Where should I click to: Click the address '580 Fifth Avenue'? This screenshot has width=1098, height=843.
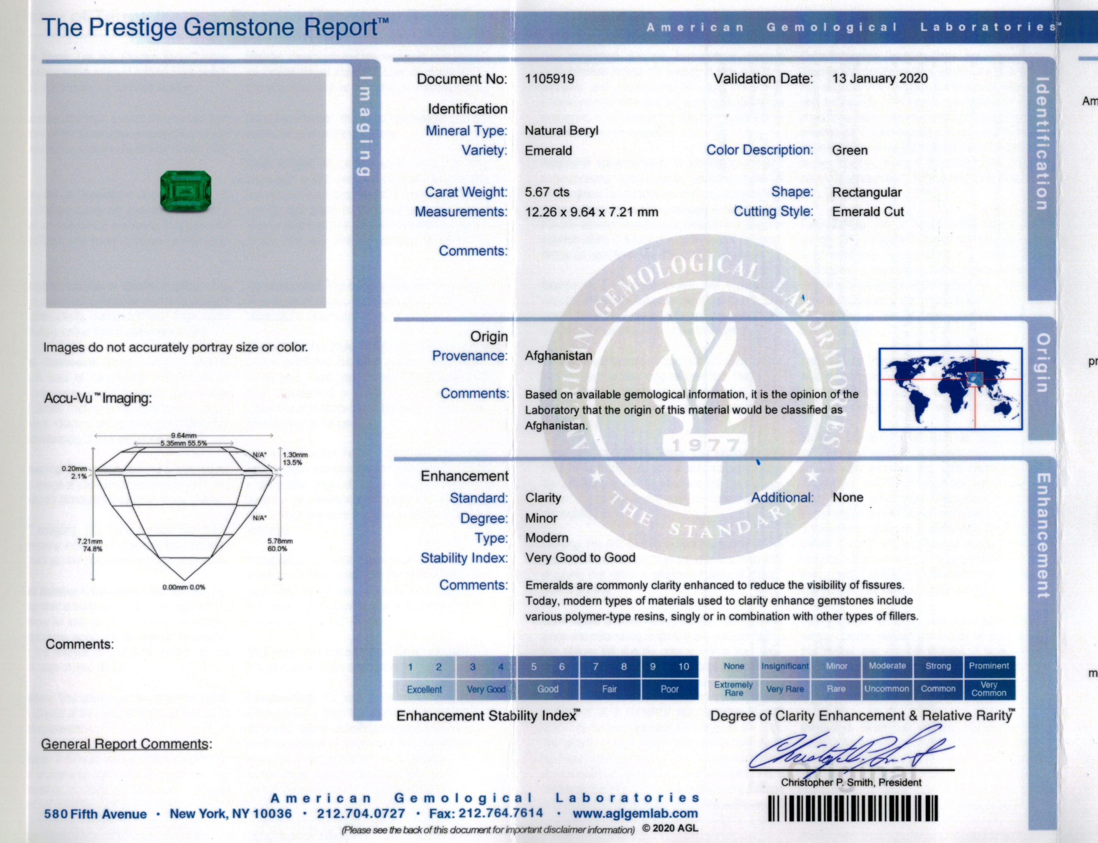point(95,814)
